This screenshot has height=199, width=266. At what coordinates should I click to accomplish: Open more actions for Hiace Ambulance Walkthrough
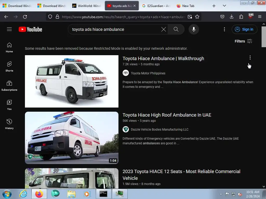pos(250,58)
